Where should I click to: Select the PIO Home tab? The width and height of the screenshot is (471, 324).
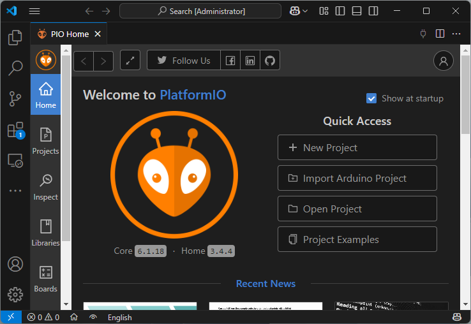68,34
